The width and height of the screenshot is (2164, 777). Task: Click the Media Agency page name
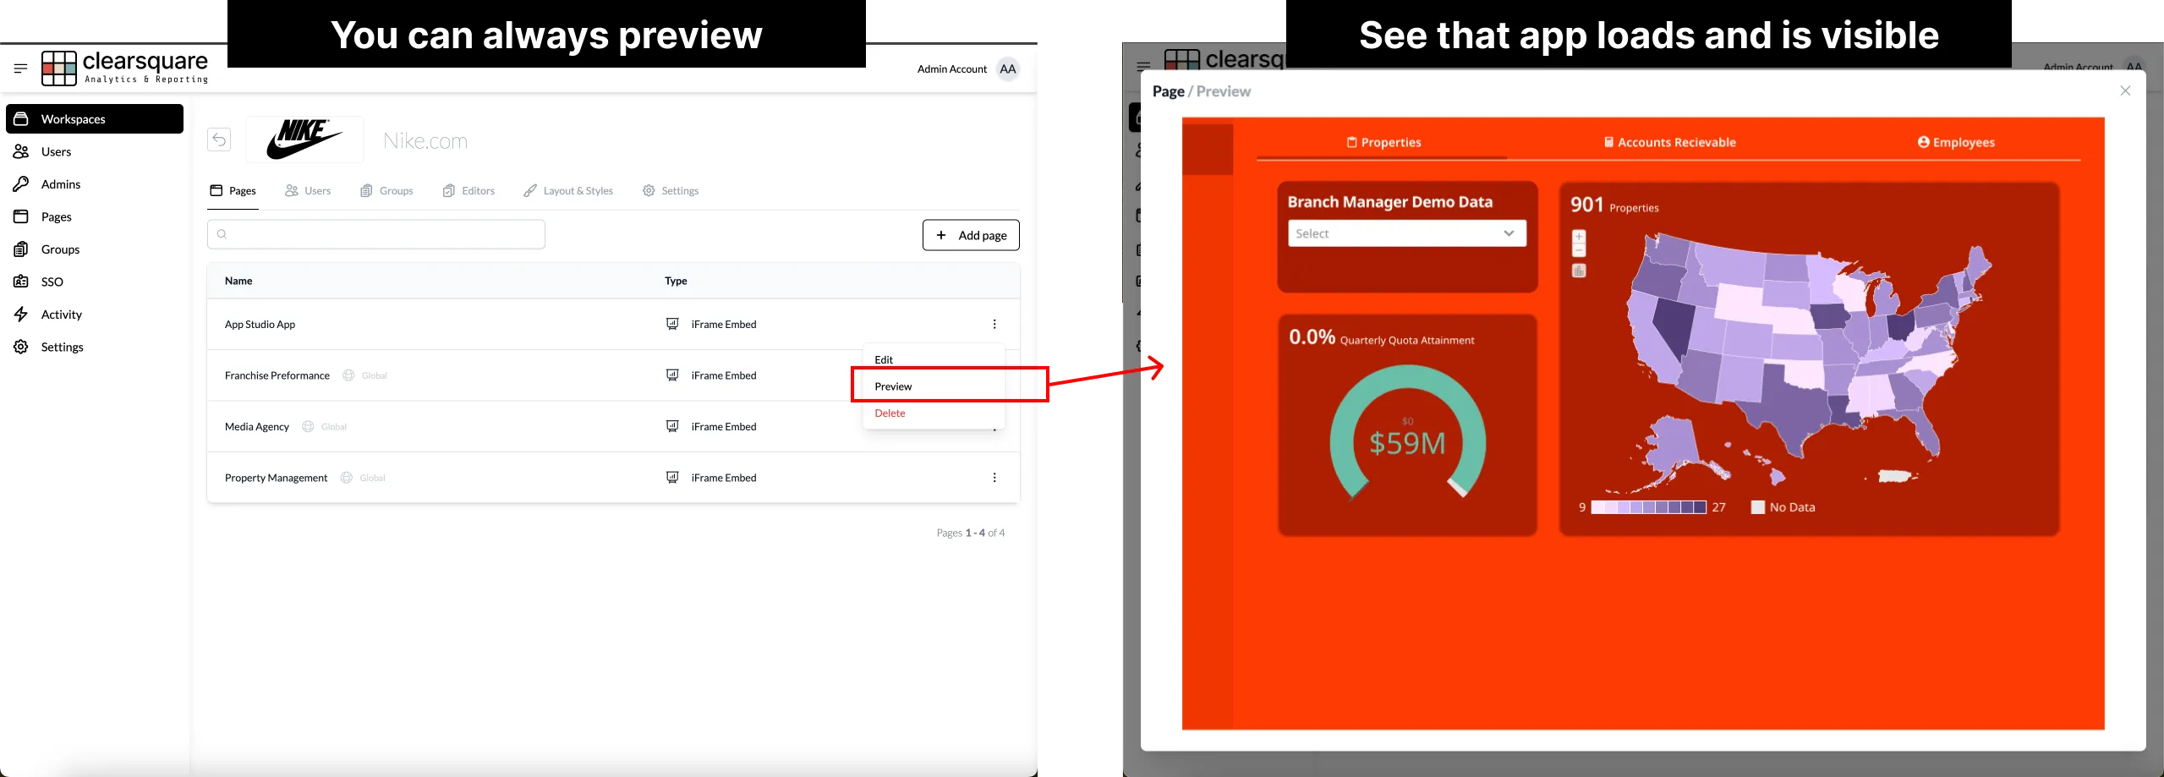point(257,427)
